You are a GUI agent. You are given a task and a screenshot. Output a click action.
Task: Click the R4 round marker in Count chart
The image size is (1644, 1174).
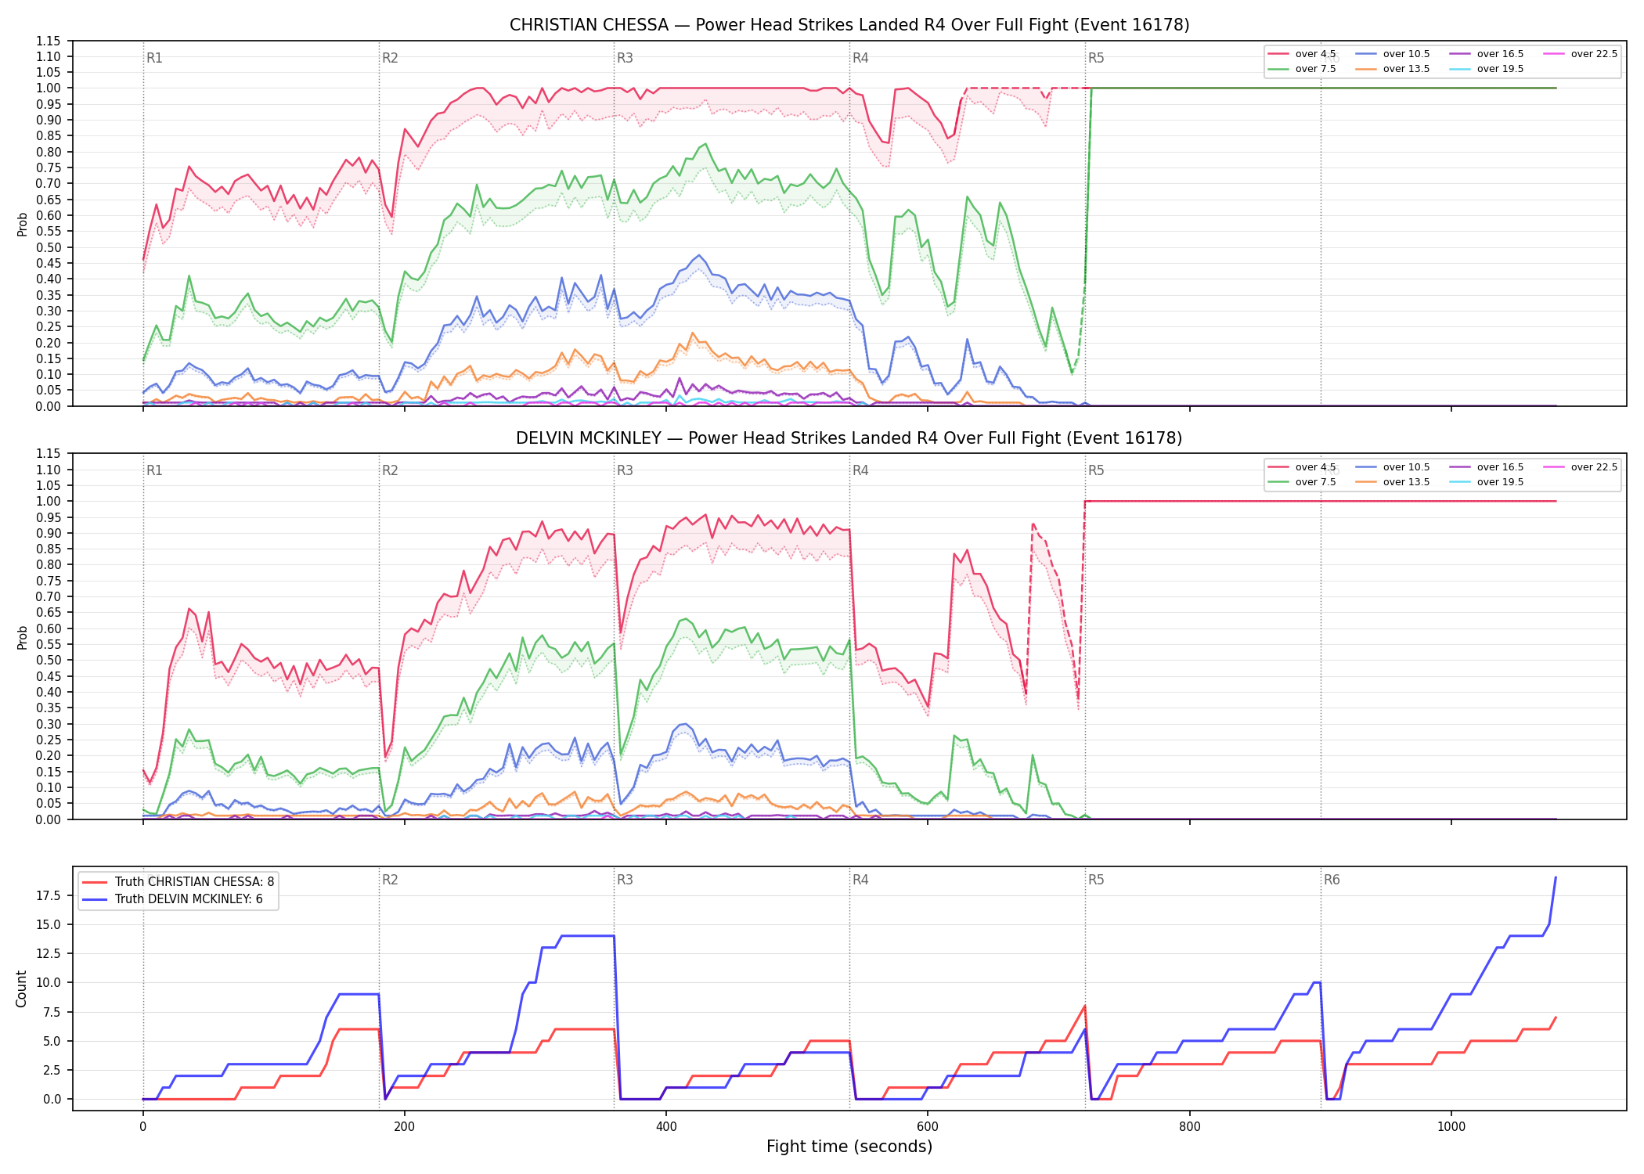click(860, 880)
